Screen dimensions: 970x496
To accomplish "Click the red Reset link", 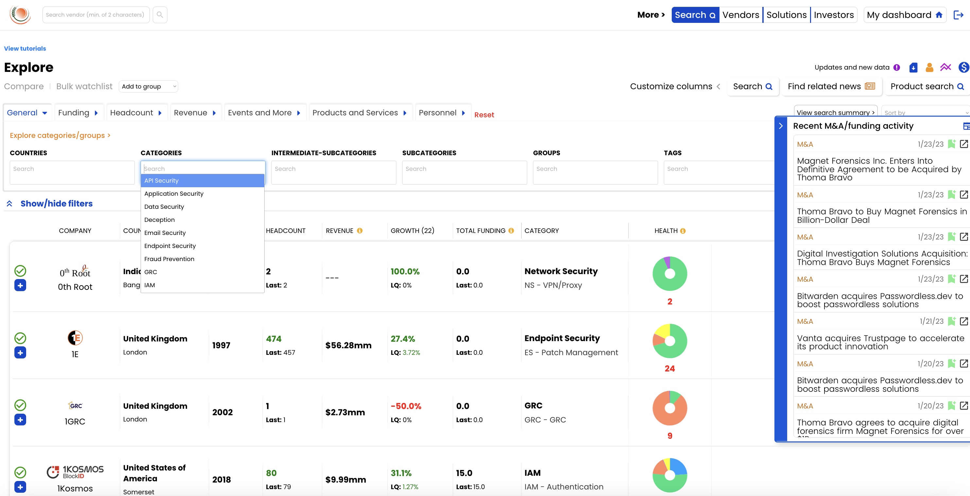I will (484, 115).
